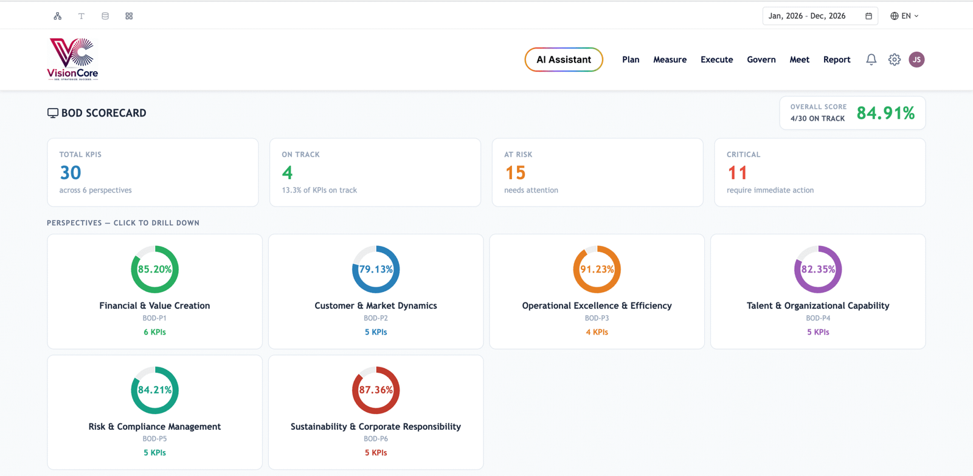Screen dimensions: 973x476
Task: Click 'across 6 perspectives' text
Action: point(95,190)
